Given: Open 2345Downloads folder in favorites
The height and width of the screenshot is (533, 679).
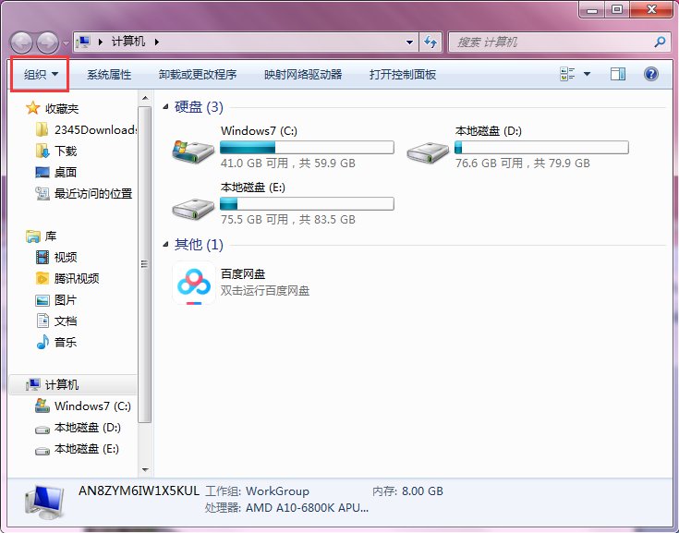Looking at the screenshot, I should (x=86, y=129).
